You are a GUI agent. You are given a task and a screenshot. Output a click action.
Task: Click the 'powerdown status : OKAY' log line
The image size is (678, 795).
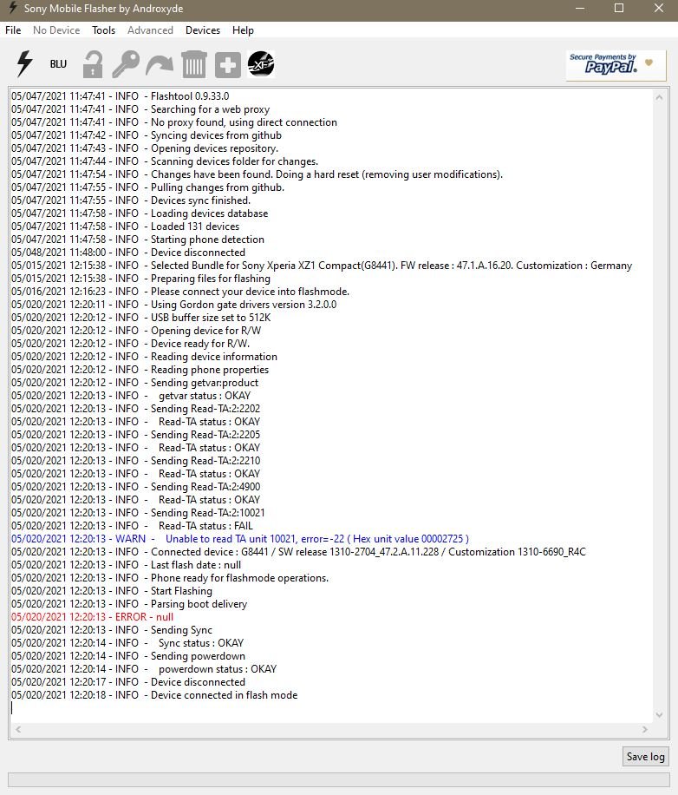[x=144, y=669]
